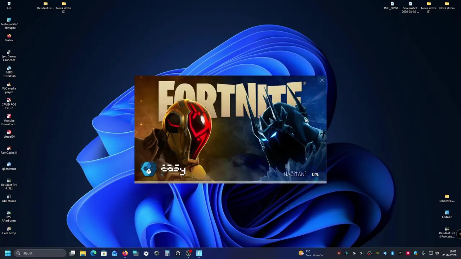Click the 0% loading value

pos(315,174)
